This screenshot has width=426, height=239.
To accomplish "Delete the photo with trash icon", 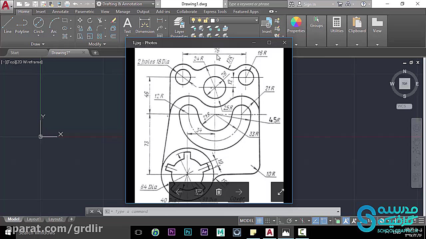I will [x=219, y=192].
